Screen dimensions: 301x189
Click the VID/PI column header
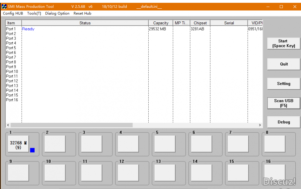click(255, 23)
